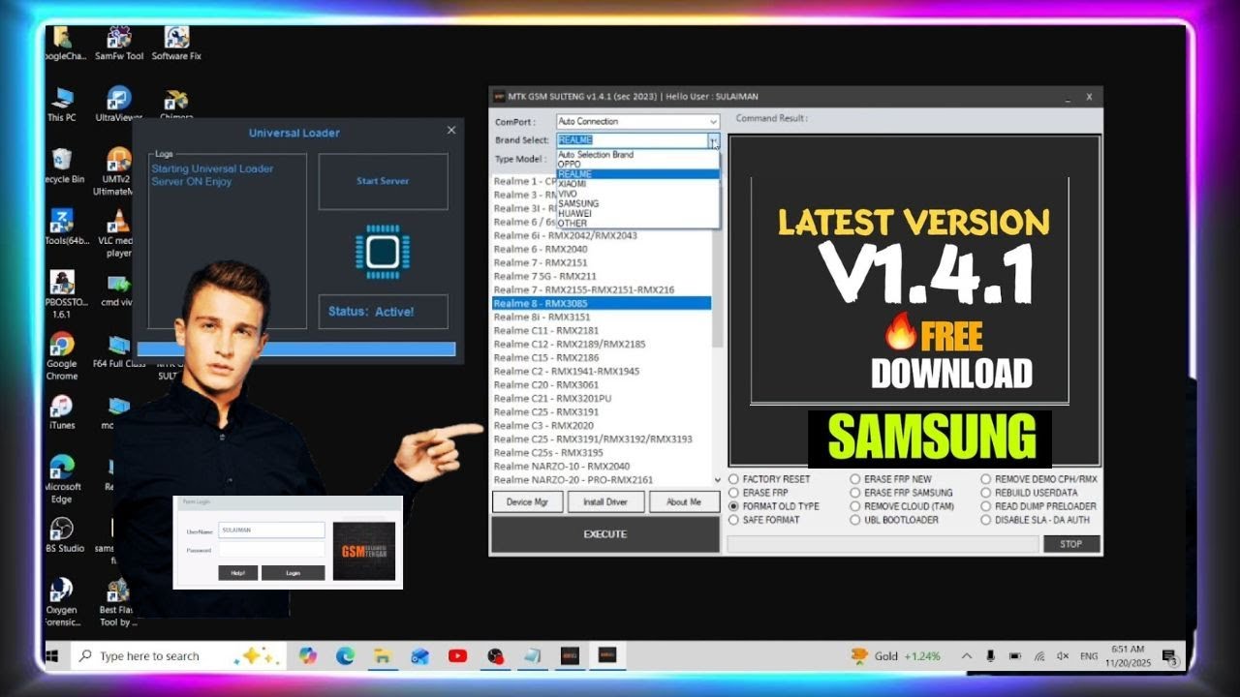Select the UBL BOOTLOADER radio option
1240x697 pixels.
click(x=894, y=520)
